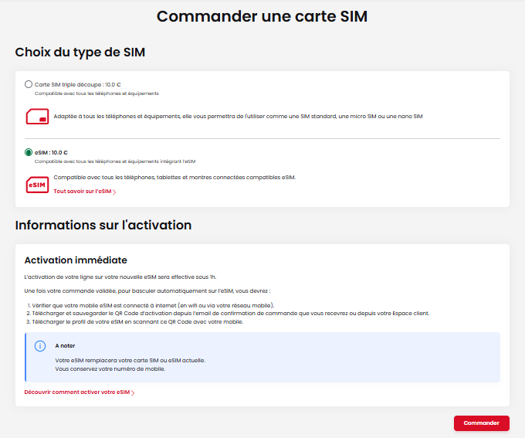Image resolution: width=525 pixels, height=438 pixels.
Task: Select the eSIM radio button
Action: pyautogui.click(x=29, y=152)
